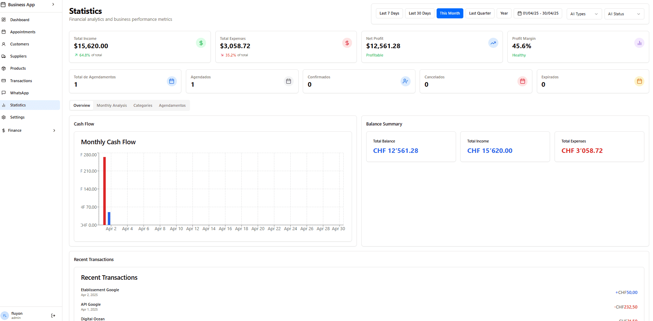The image size is (653, 321).
Task: Click the Confirmados user check icon
Action: pyautogui.click(x=405, y=81)
